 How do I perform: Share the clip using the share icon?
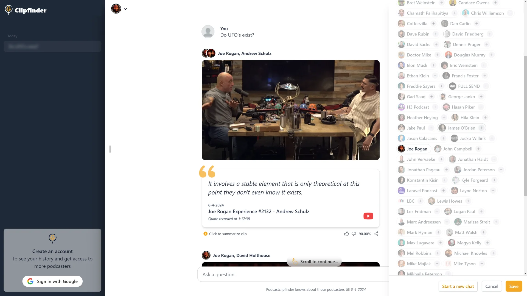(376, 234)
